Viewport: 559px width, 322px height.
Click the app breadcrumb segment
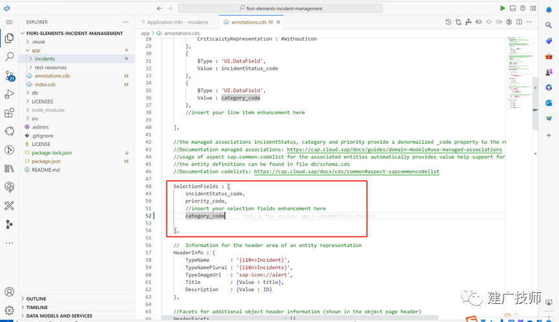[145, 33]
